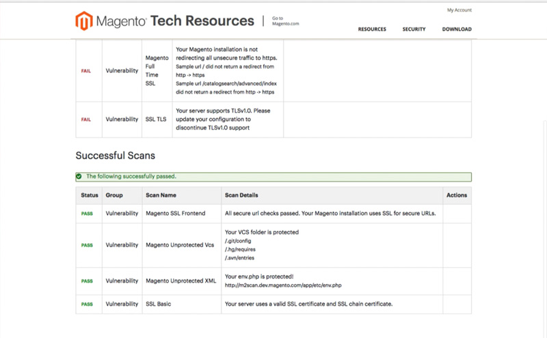Click the green check icon in passed banner
Image resolution: width=547 pixels, height=338 pixels.
click(x=79, y=176)
